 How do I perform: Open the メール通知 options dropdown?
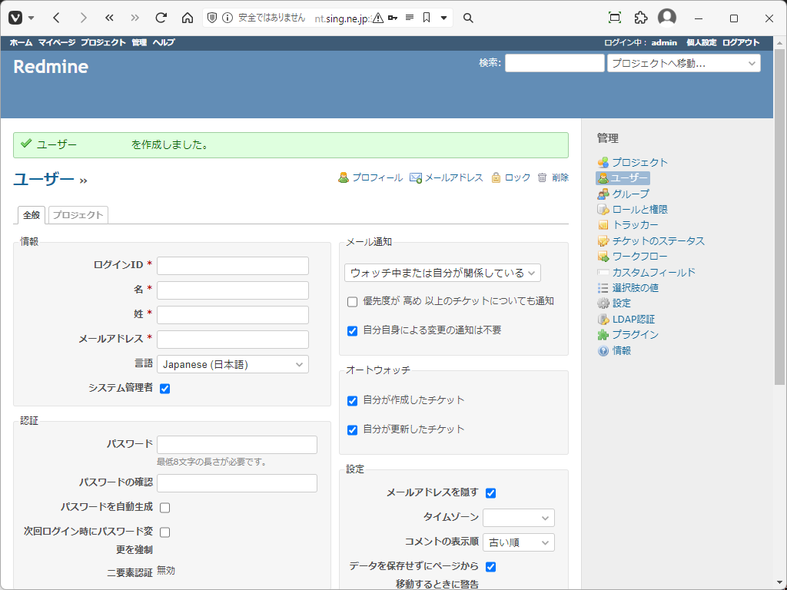pyautogui.click(x=443, y=273)
